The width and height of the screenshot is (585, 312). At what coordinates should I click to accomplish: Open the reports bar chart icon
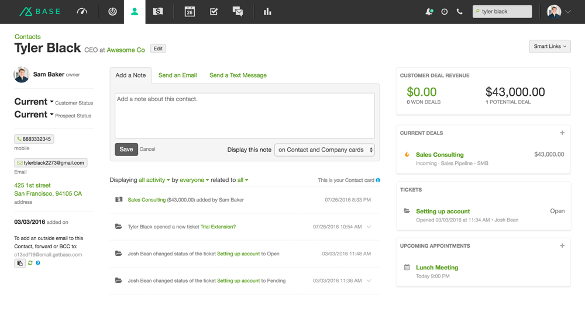click(267, 12)
